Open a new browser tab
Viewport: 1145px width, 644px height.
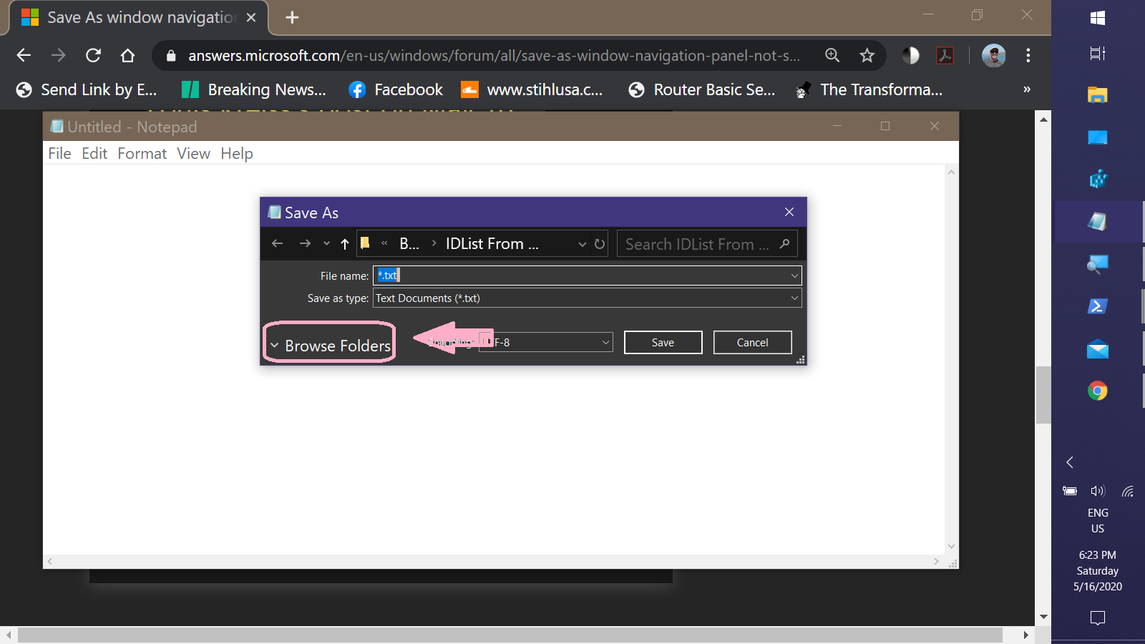(292, 17)
